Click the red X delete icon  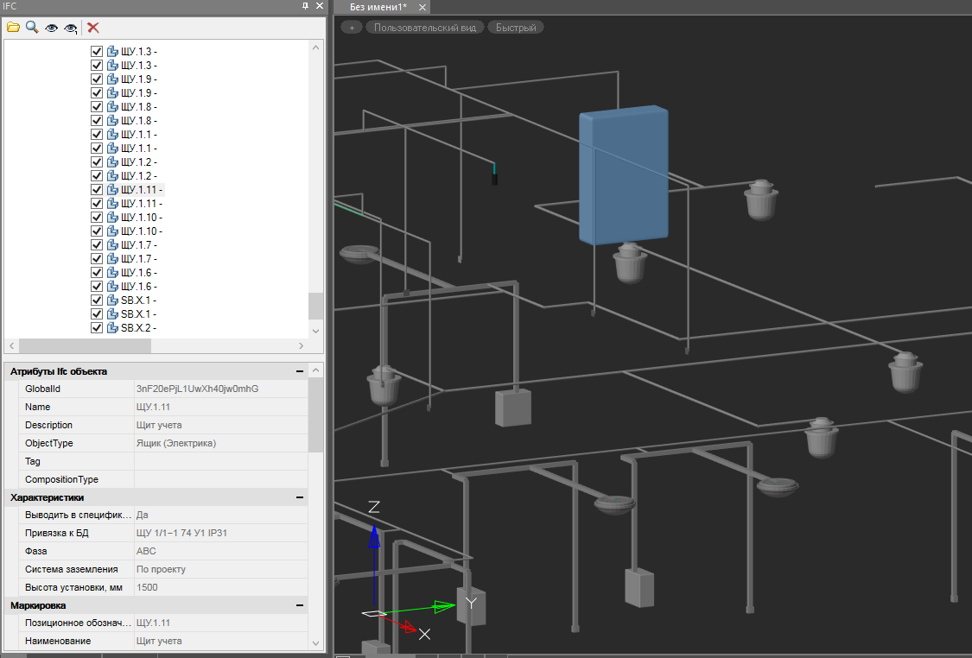(x=93, y=28)
